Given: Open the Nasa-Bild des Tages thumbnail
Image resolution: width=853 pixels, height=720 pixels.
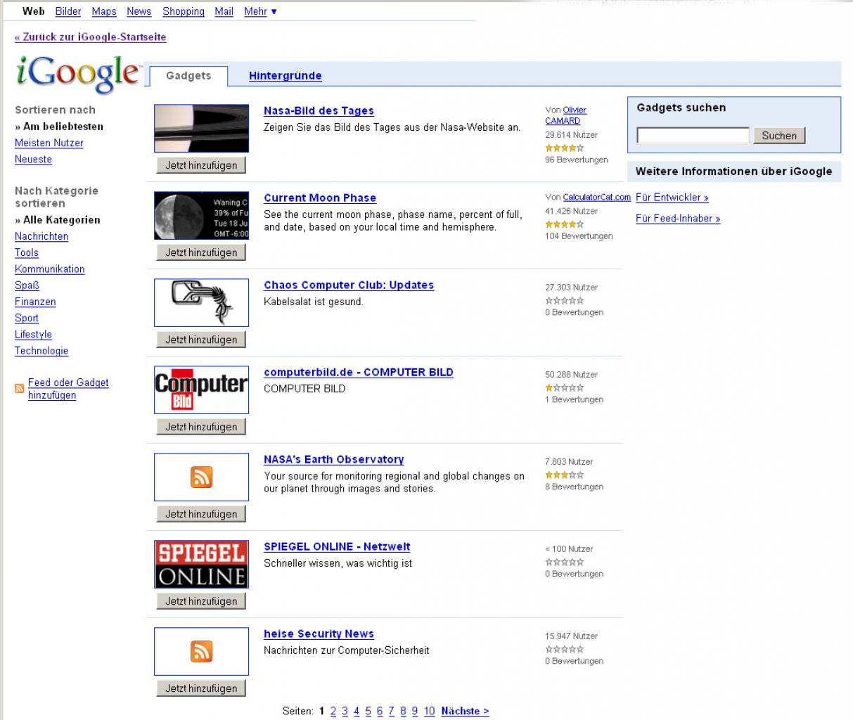Looking at the screenshot, I should 201,128.
